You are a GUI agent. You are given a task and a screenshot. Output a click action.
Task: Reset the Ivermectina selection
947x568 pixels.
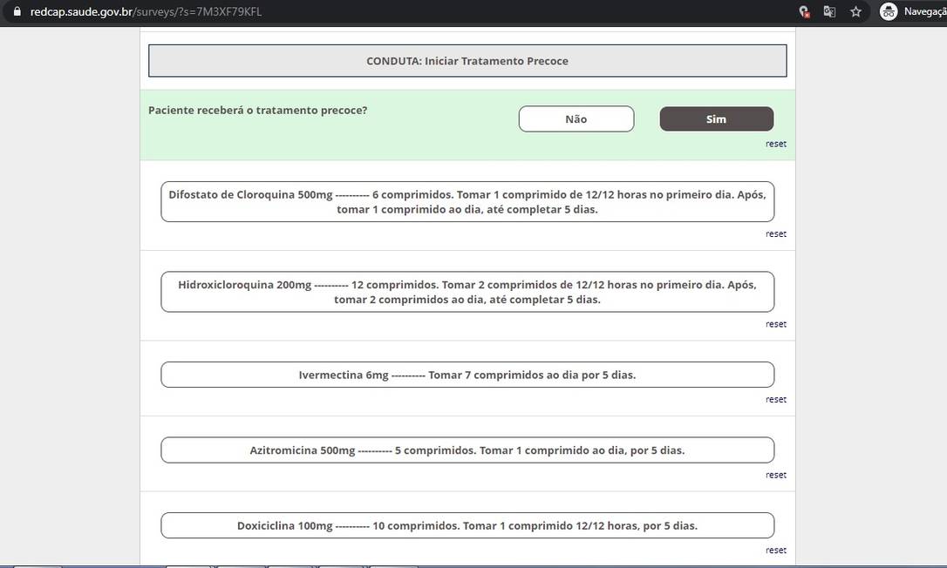tap(775, 400)
